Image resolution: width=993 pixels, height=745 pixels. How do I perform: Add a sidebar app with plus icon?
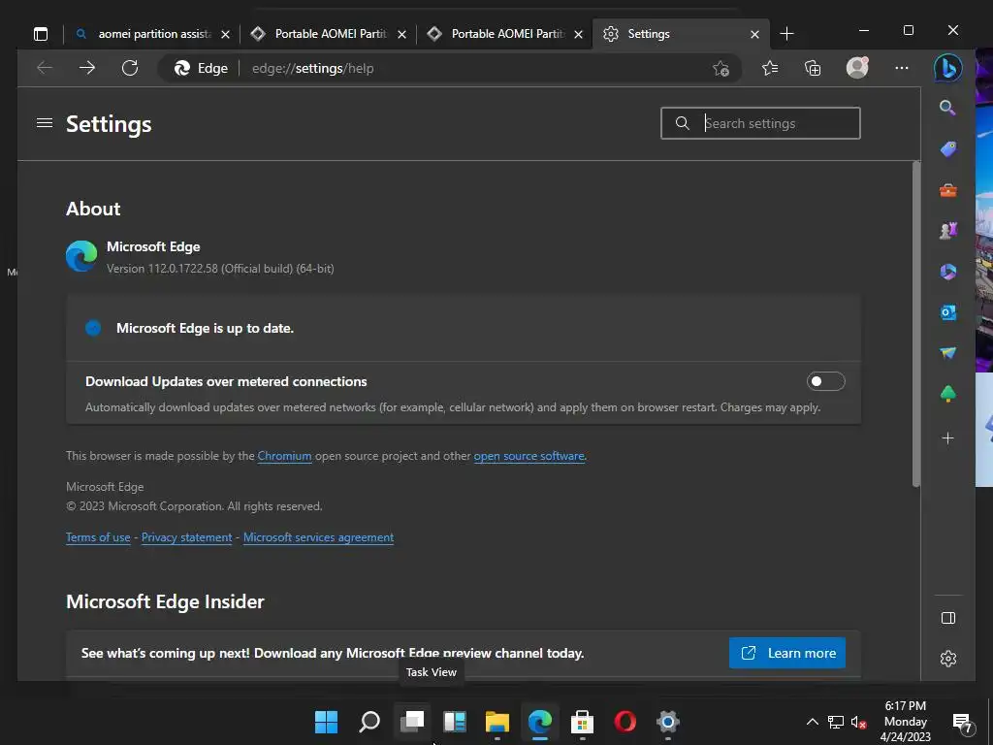(x=948, y=438)
